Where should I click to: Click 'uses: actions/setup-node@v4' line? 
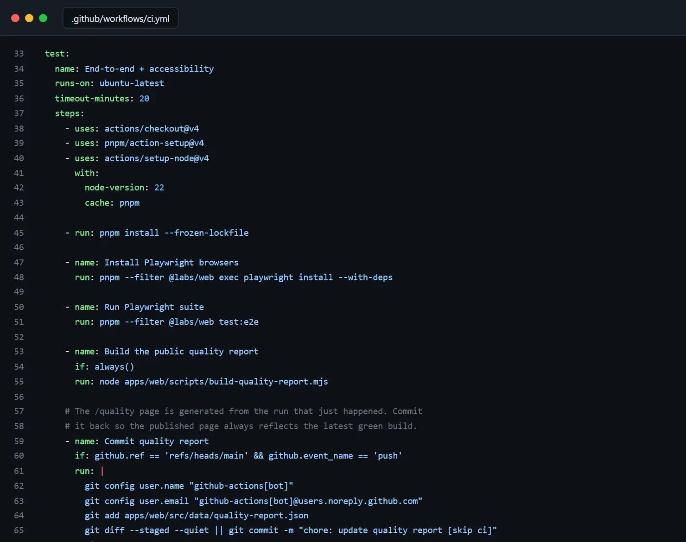click(x=142, y=158)
